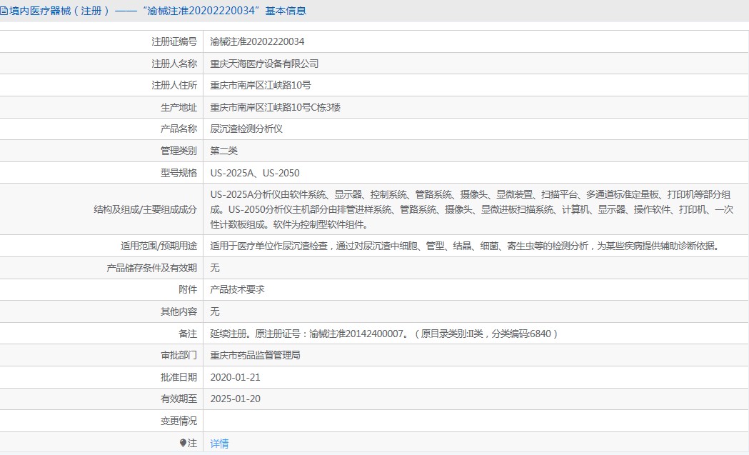Click the 其他内容 row label
749x455 pixels.
[x=179, y=311]
